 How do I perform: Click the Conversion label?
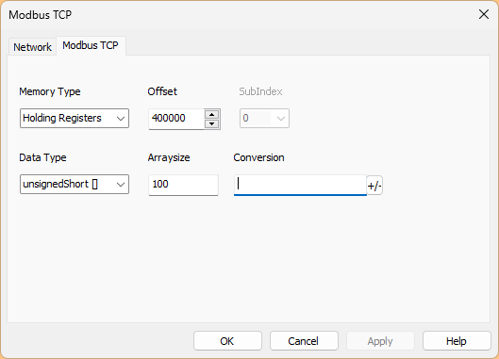259,157
